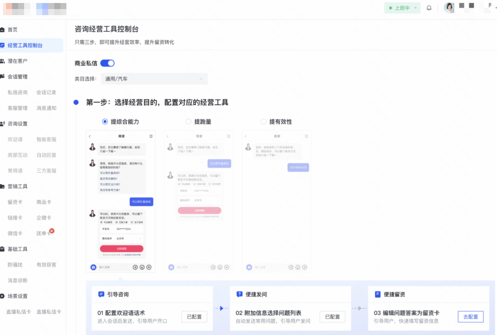
Task: Click plus icon in 提跑量 preview
Action: 227,267
